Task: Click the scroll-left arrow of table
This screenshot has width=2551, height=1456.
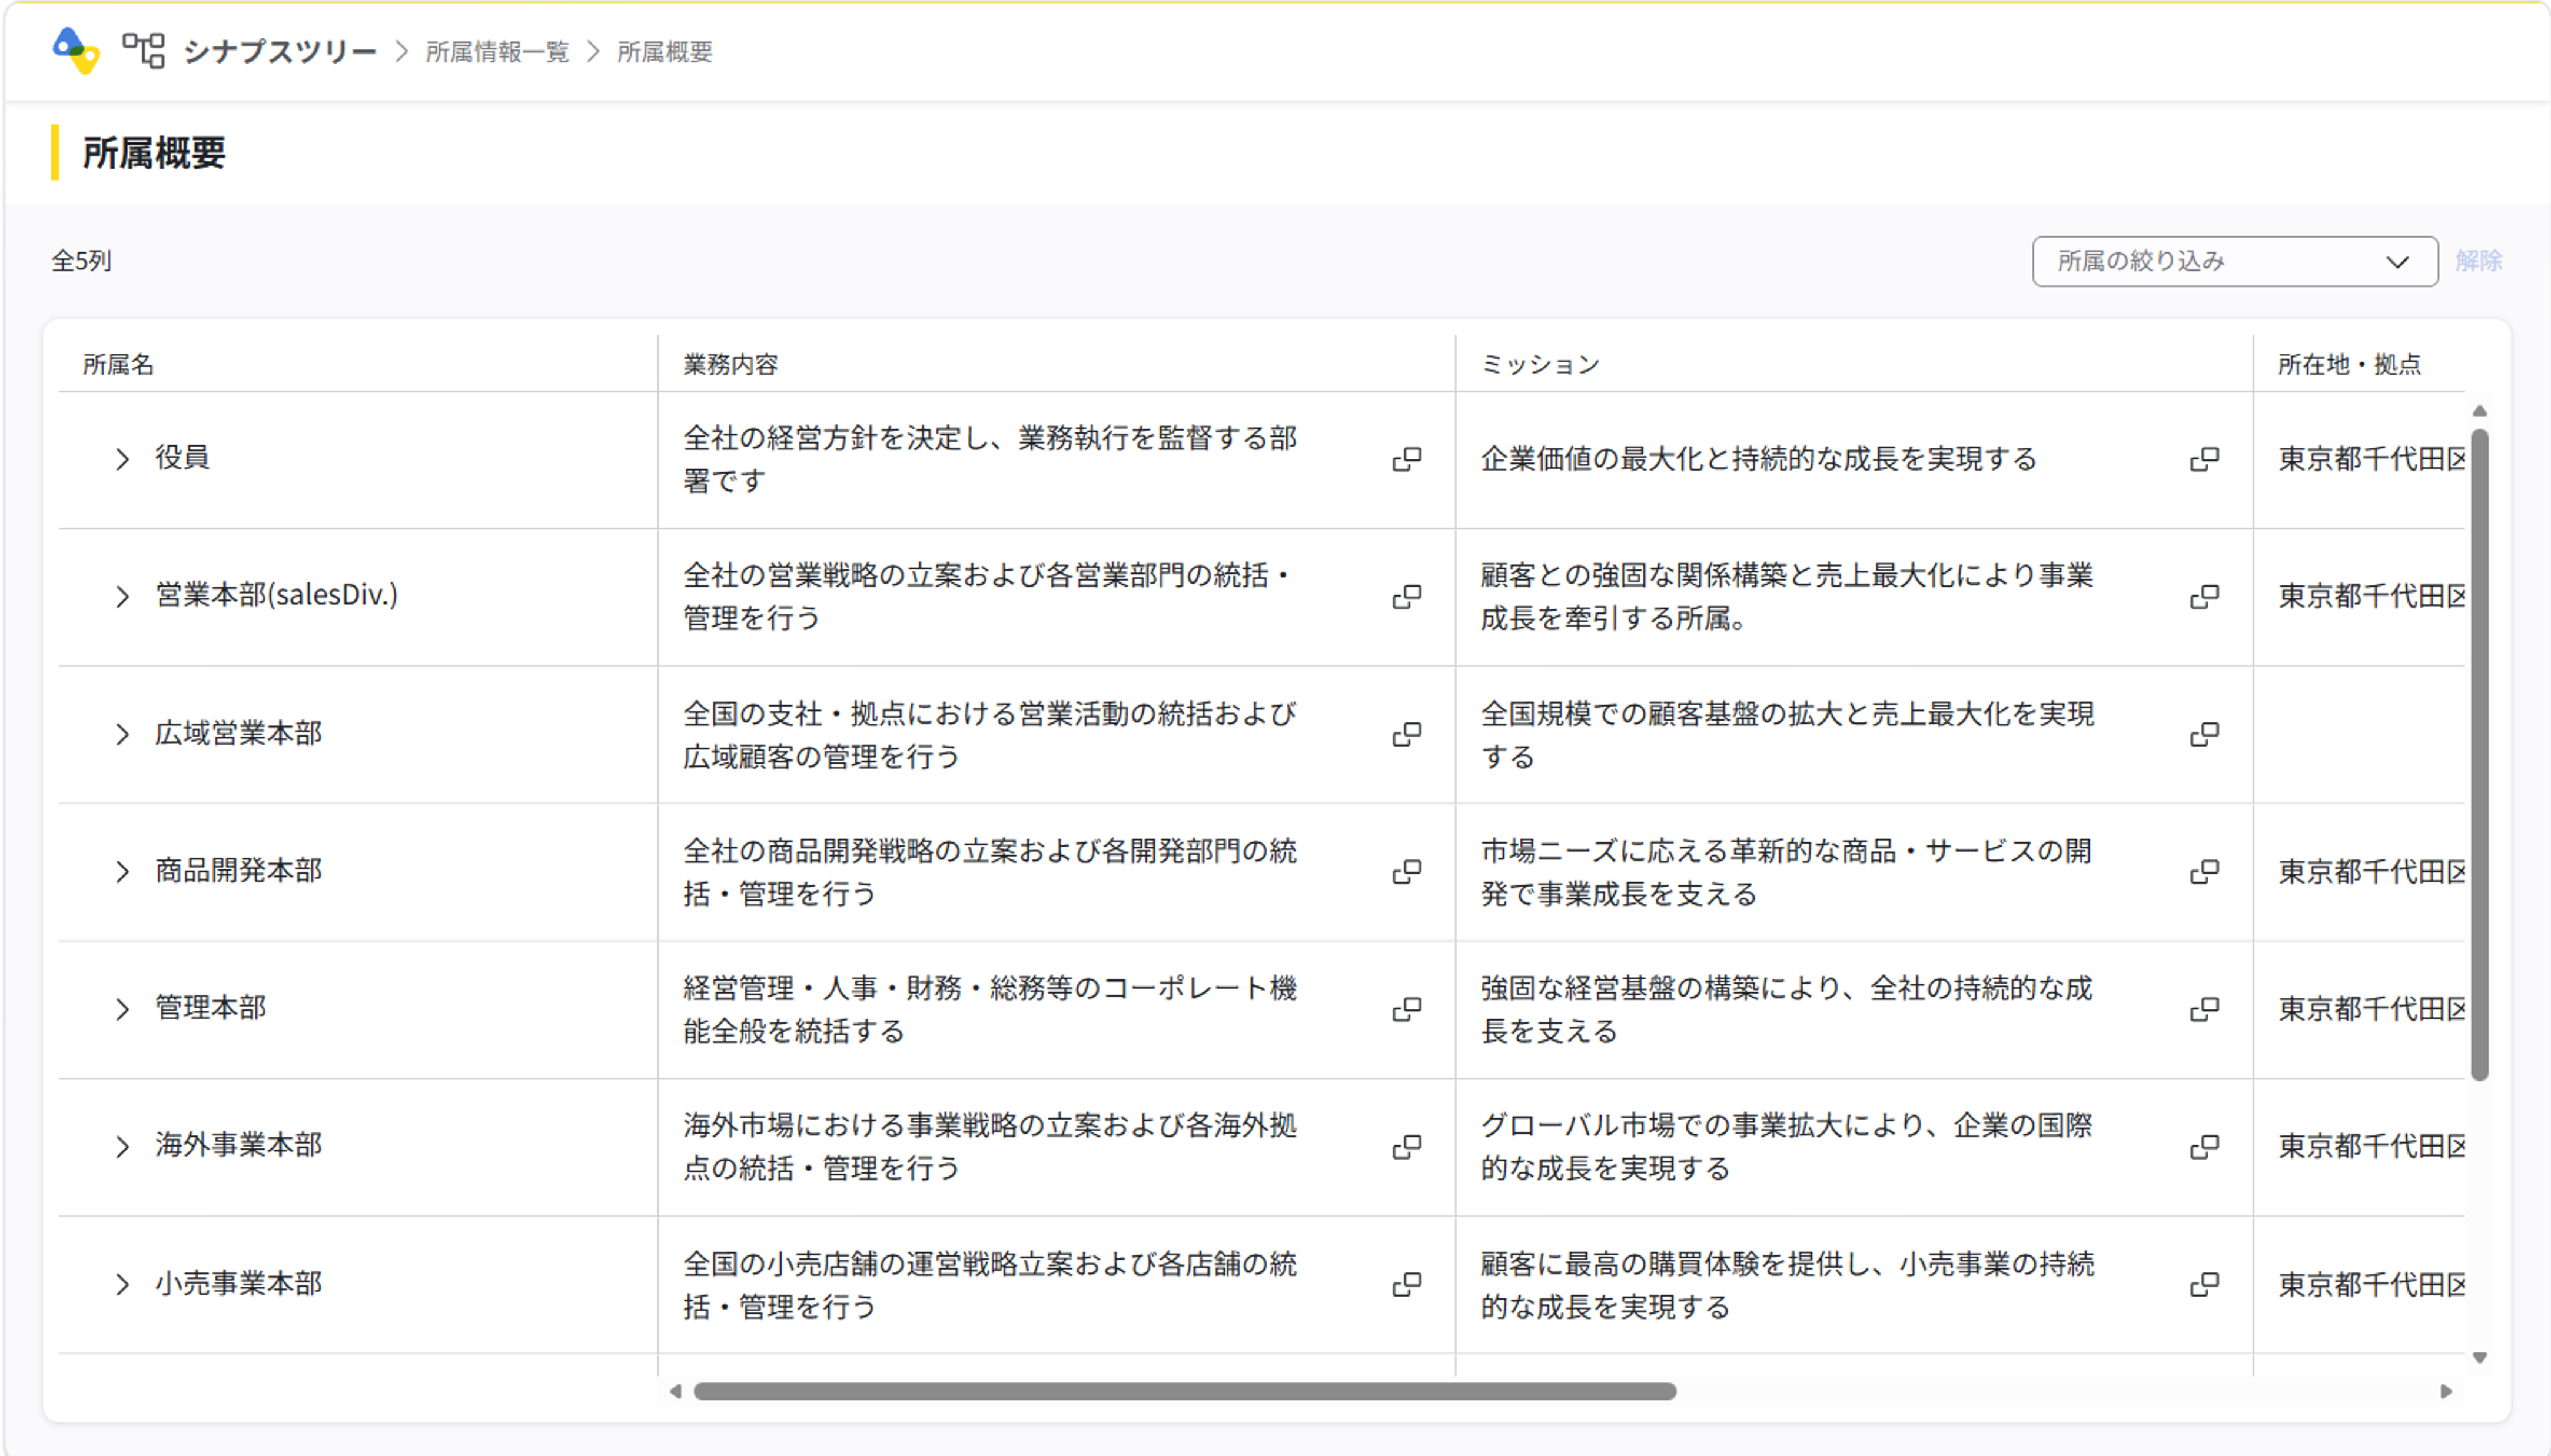Action: coord(675,1391)
